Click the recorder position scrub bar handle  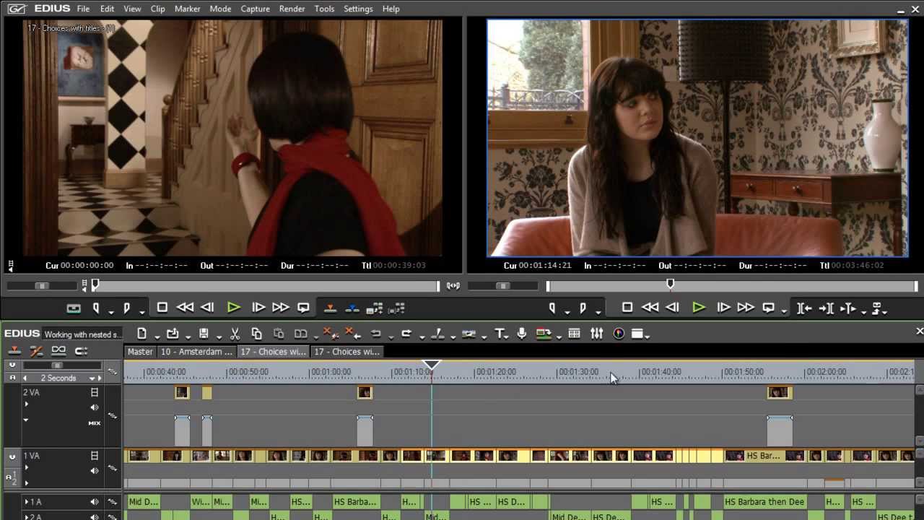[x=671, y=285]
